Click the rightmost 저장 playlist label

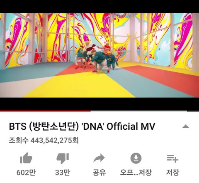172,173
